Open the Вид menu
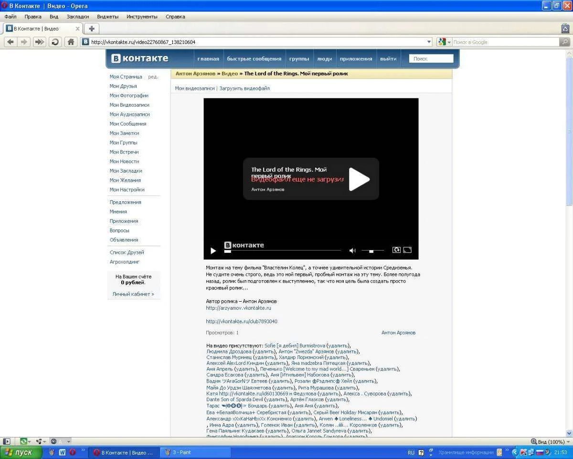This screenshot has height=459, width=573. pos(54,16)
